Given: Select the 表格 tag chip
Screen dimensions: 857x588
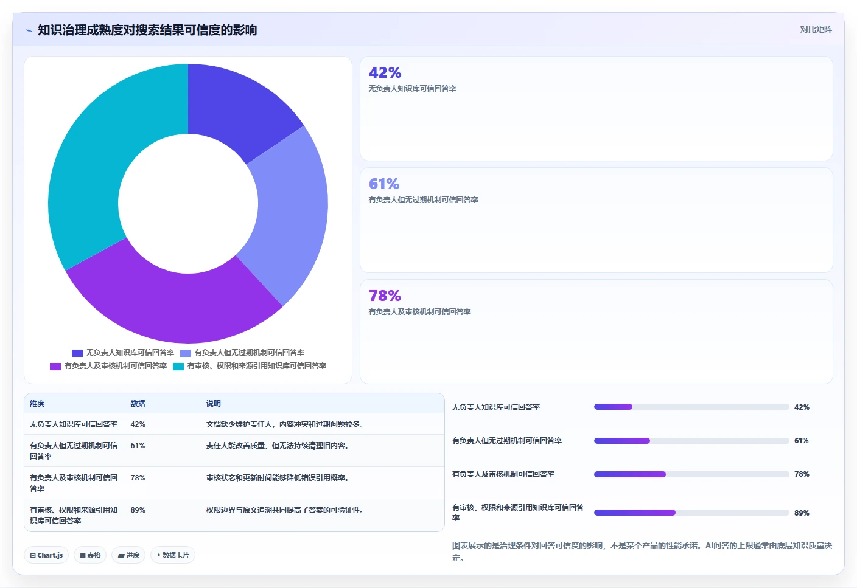Looking at the screenshot, I should pyautogui.click(x=90, y=555).
